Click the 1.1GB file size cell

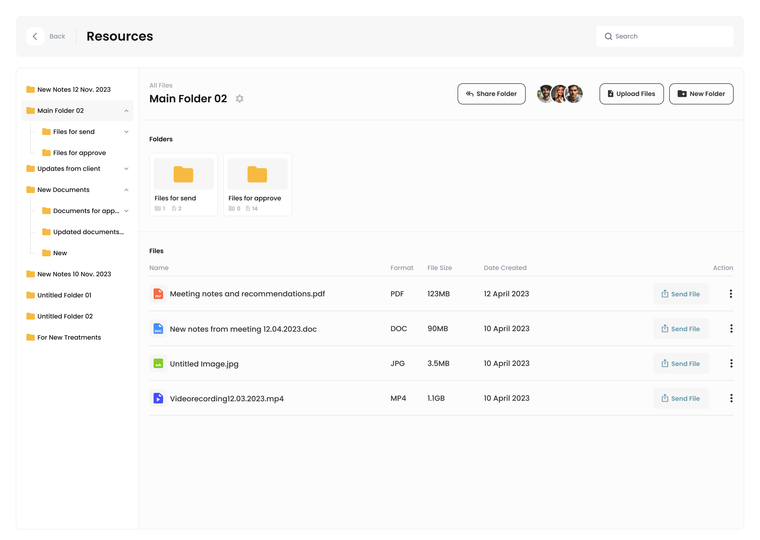pyautogui.click(x=436, y=398)
